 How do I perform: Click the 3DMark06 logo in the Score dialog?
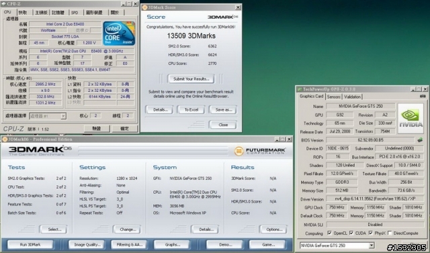coord(222,17)
